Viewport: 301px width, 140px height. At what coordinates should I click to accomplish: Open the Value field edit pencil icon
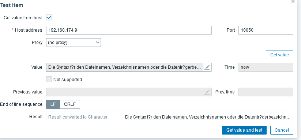[x=207, y=67]
